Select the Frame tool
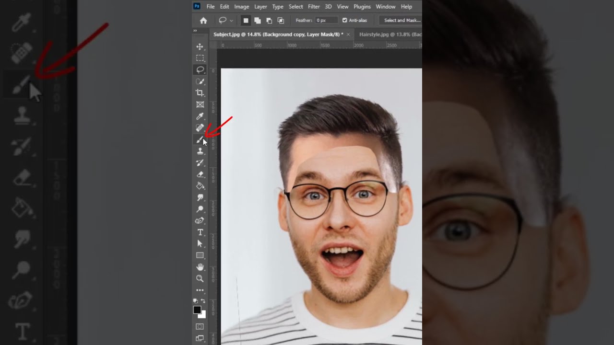The image size is (614, 345). [200, 104]
